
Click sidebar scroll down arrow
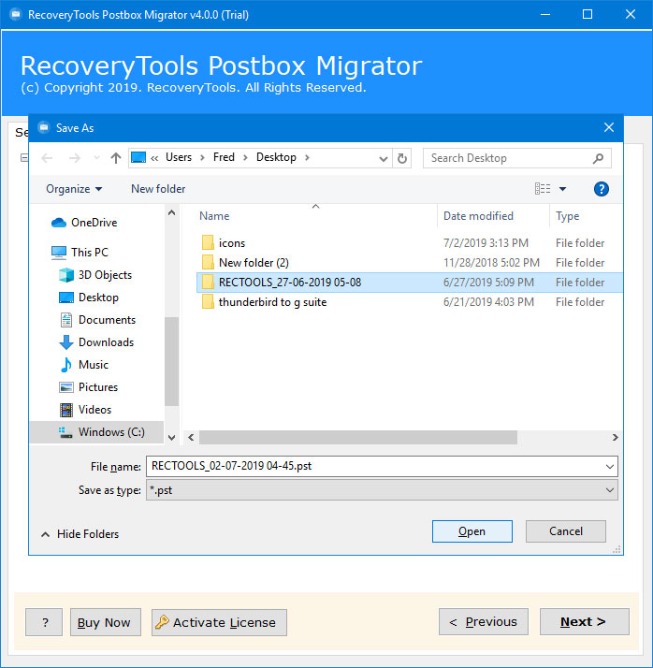point(171,438)
